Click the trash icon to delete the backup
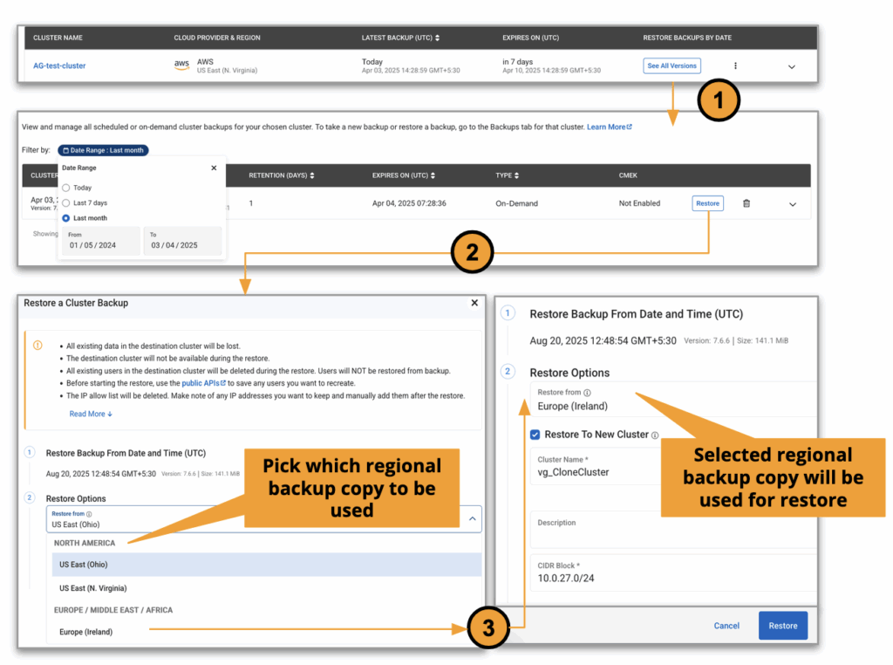 746,203
